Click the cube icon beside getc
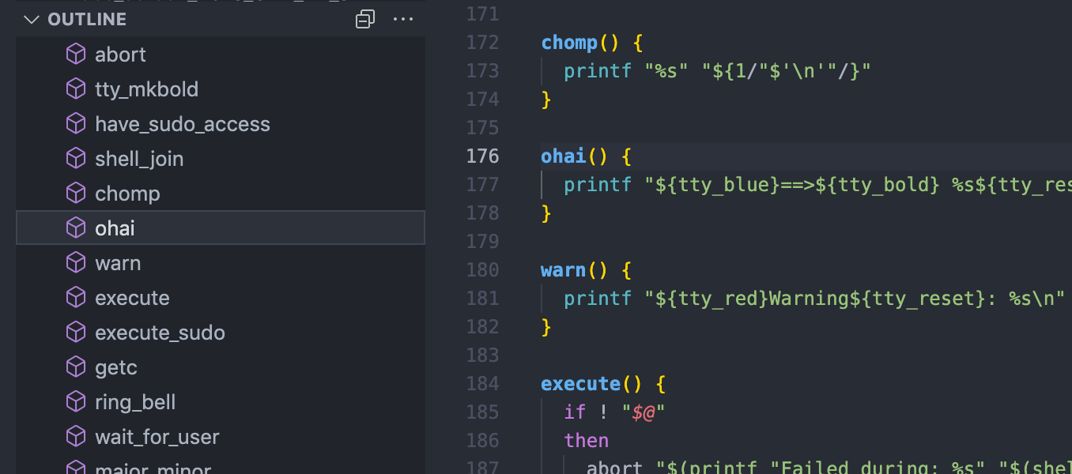The width and height of the screenshot is (1072, 474). 75,367
